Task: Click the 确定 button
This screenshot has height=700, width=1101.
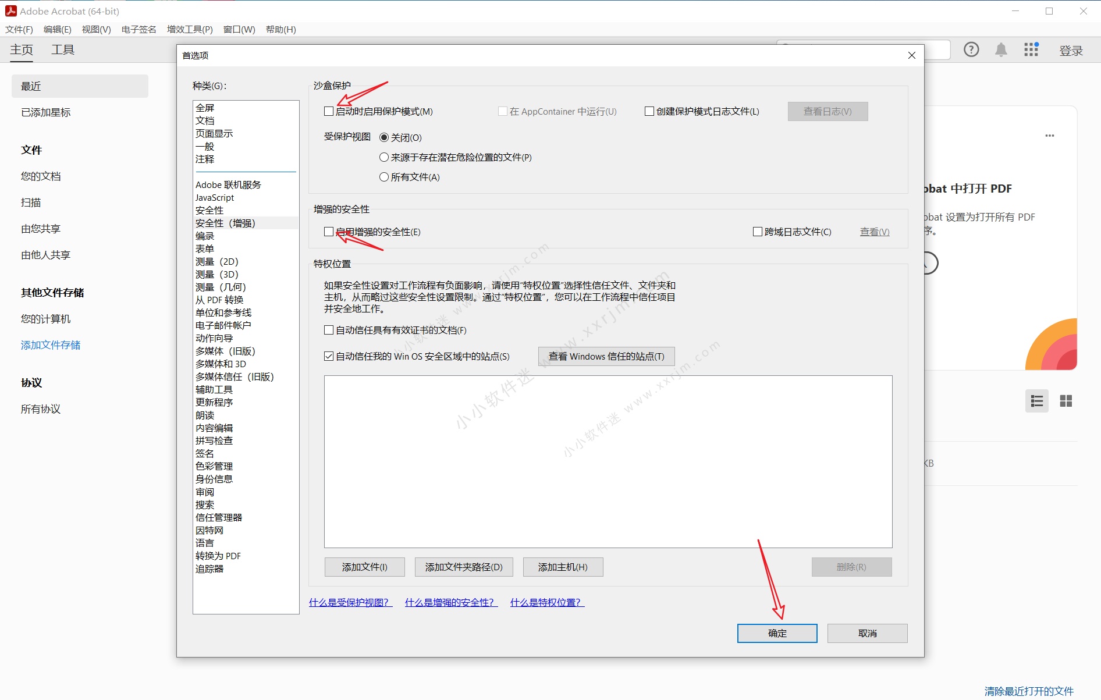Action: (x=777, y=633)
